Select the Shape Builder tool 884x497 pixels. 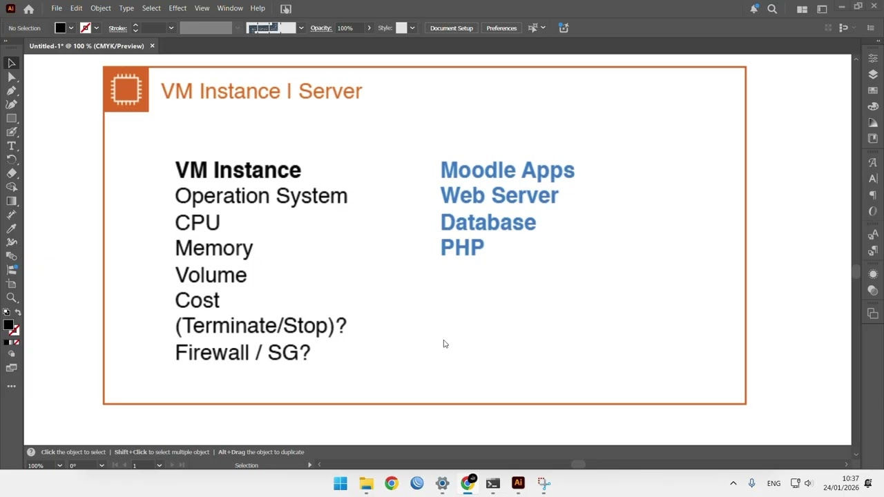[12, 187]
